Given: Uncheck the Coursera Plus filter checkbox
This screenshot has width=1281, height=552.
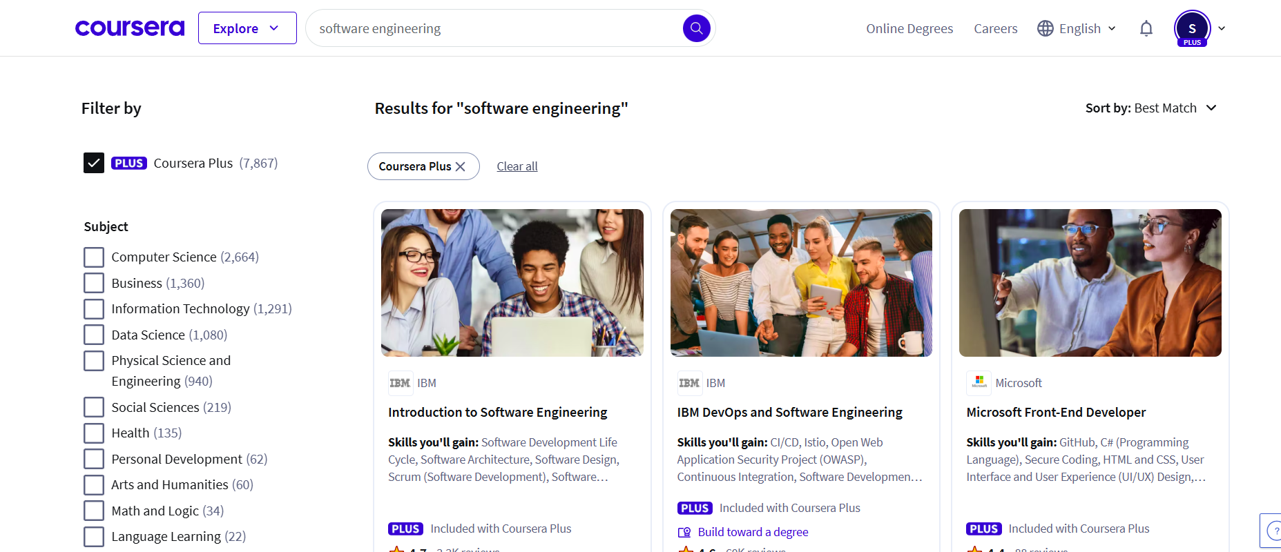Looking at the screenshot, I should (x=94, y=163).
